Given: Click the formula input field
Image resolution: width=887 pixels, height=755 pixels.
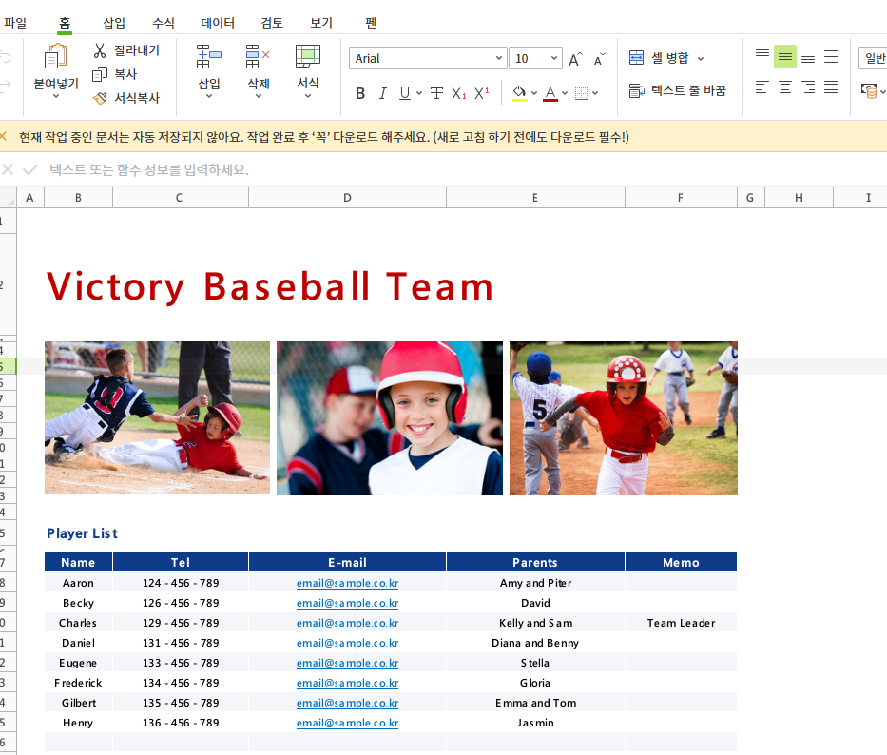Looking at the screenshot, I should click(464, 169).
